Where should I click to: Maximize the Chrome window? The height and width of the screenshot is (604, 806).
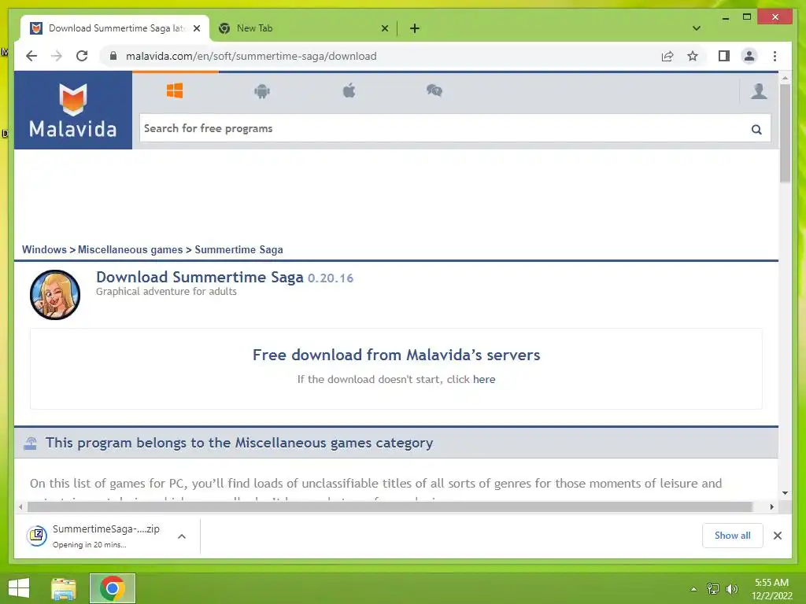(747, 17)
